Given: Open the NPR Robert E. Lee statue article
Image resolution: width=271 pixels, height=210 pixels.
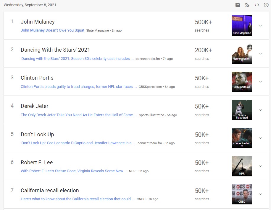Looking at the screenshot, I should point(74,171).
